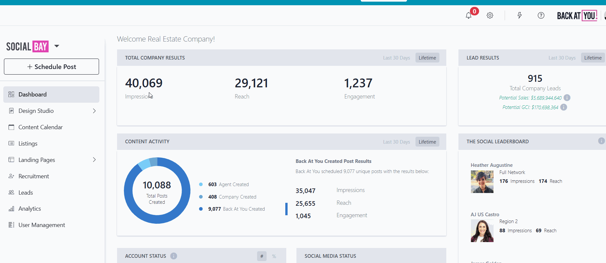Screen dimensions: 606x263
Task: Click the Account Status info icon
Action: click(174, 256)
